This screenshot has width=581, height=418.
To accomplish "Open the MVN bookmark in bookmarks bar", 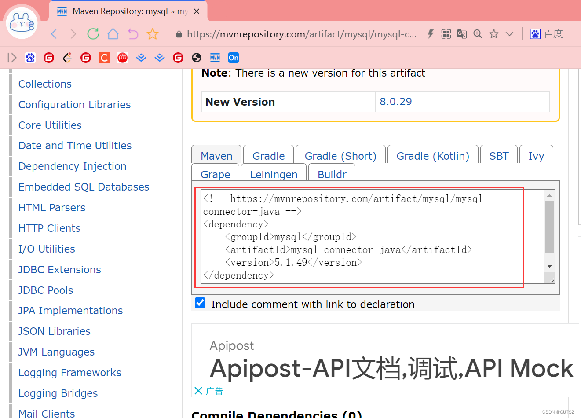I will (x=215, y=58).
